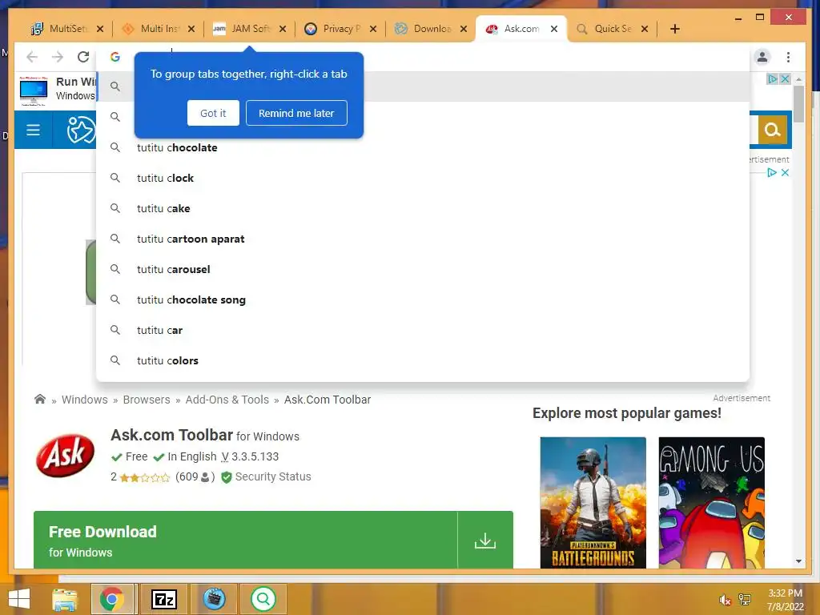Close the Ask.com tab
This screenshot has height=615, width=820.
(554, 29)
